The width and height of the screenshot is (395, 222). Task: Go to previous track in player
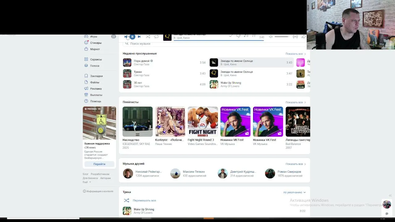pyautogui.click(x=126, y=37)
